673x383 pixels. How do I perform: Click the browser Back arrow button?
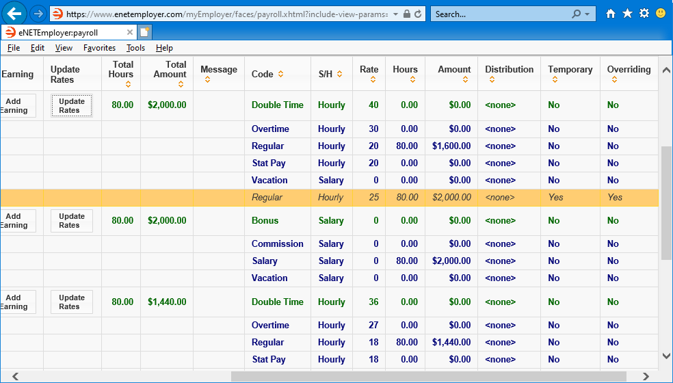pos(15,13)
